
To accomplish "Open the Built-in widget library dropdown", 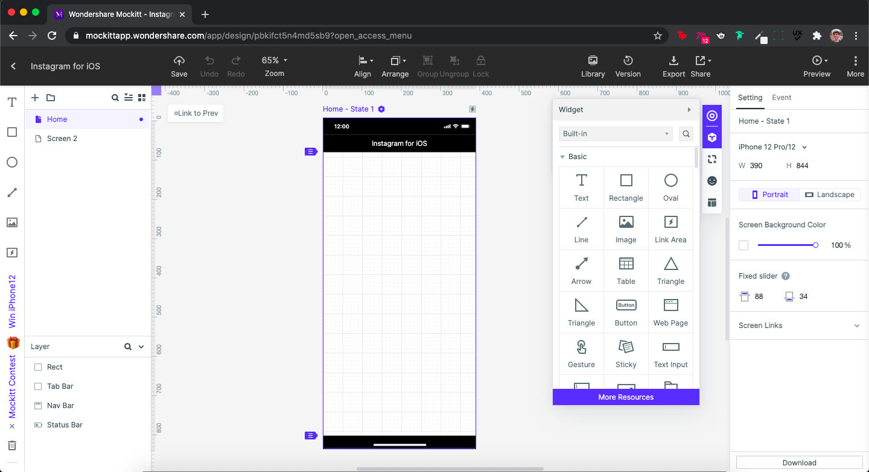I will coord(616,134).
